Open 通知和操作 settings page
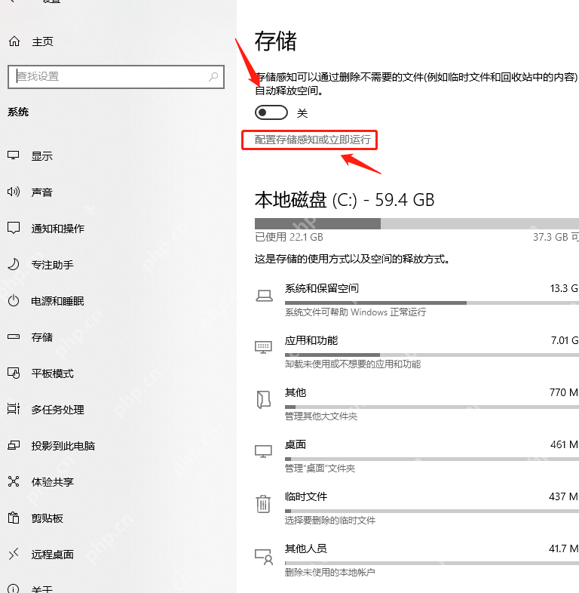The width and height of the screenshot is (579, 593). [58, 229]
